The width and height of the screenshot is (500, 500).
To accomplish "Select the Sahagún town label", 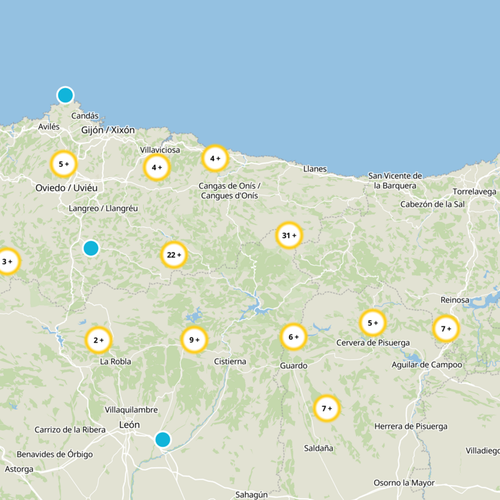I will click(x=251, y=494).
